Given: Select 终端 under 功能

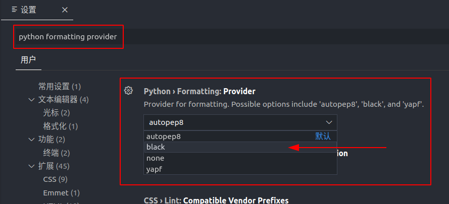Looking at the screenshot, I should pyautogui.click(x=56, y=153).
